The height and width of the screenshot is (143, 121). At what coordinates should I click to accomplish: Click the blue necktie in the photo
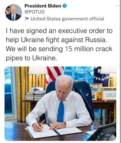point(61,112)
